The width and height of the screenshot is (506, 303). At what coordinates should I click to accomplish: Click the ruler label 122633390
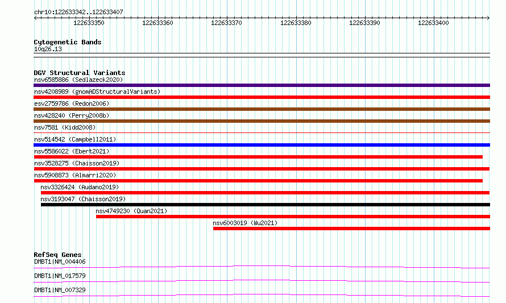point(364,23)
